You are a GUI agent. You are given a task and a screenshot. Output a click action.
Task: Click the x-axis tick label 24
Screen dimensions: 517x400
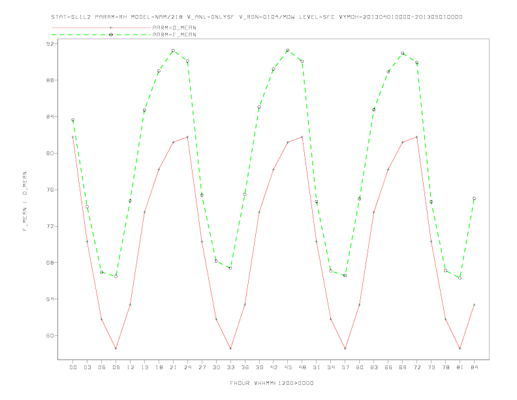click(x=187, y=367)
